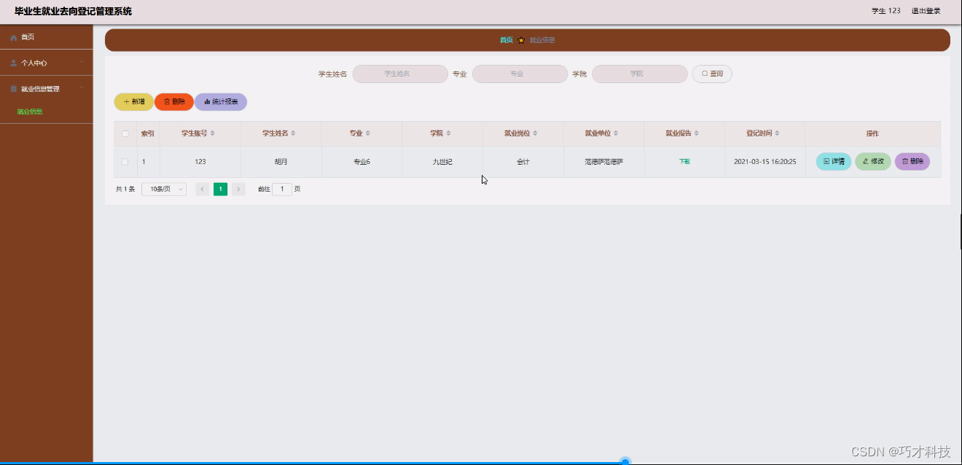Check the select-all checkbox in table header
The height and width of the screenshot is (465, 962).
click(125, 133)
